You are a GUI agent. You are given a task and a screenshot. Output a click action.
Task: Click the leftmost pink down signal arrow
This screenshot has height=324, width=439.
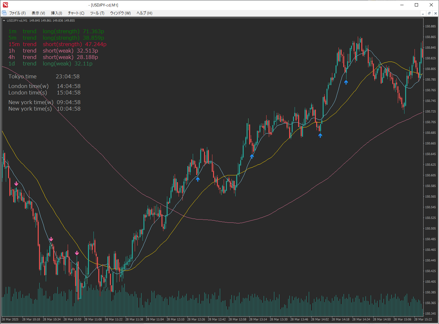pyautogui.click(x=16, y=184)
